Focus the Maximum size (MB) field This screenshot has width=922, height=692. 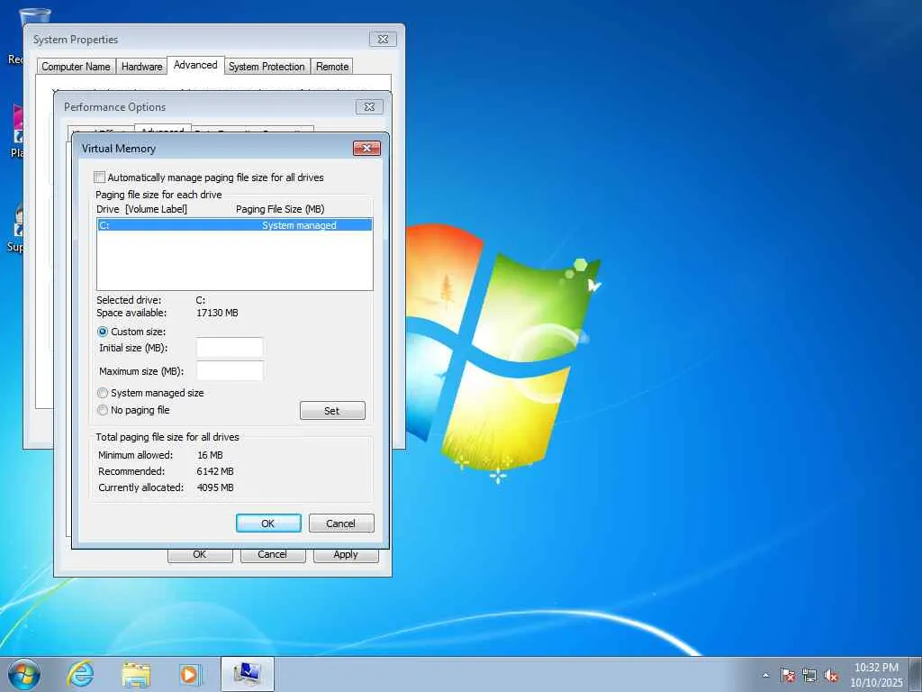230,370
